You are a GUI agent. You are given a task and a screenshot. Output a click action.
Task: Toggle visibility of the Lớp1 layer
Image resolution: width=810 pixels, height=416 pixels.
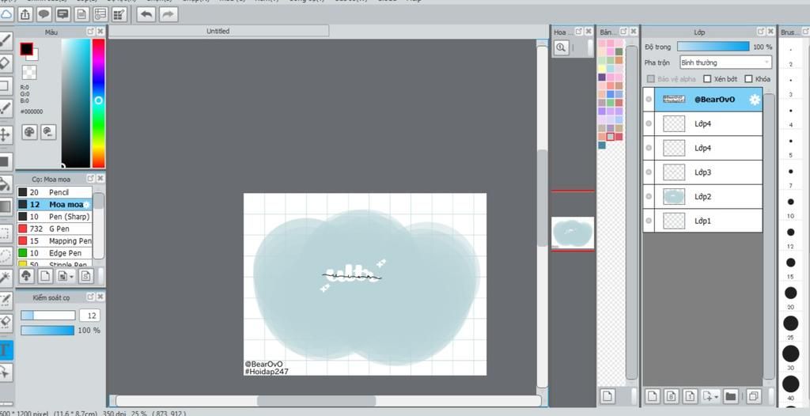tap(649, 221)
